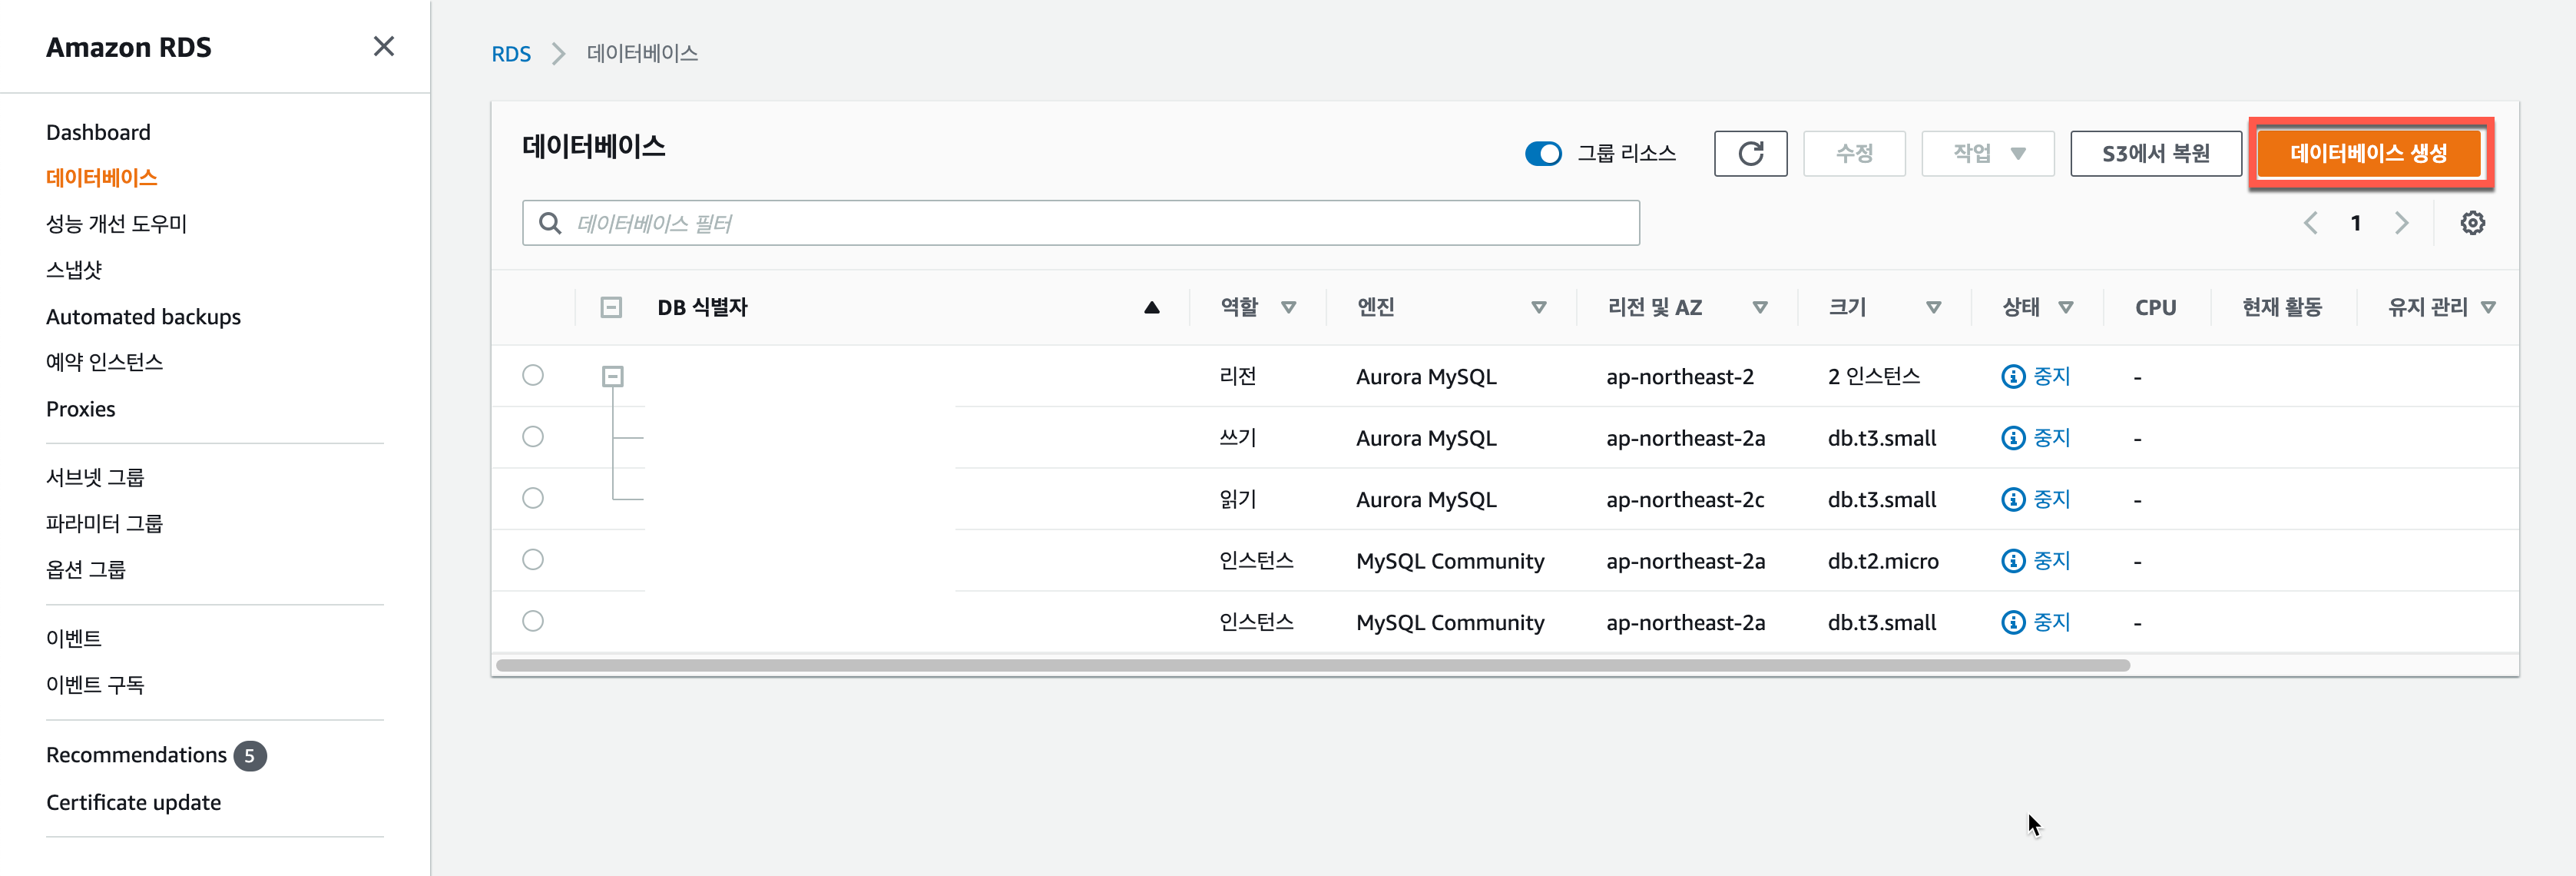The height and width of the screenshot is (876, 2576).
Task: Click the S3에서 복원 button
Action: [x=2155, y=153]
